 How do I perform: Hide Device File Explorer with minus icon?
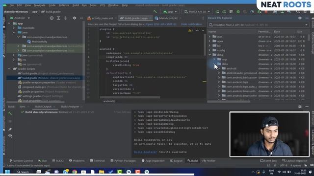(307, 18)
